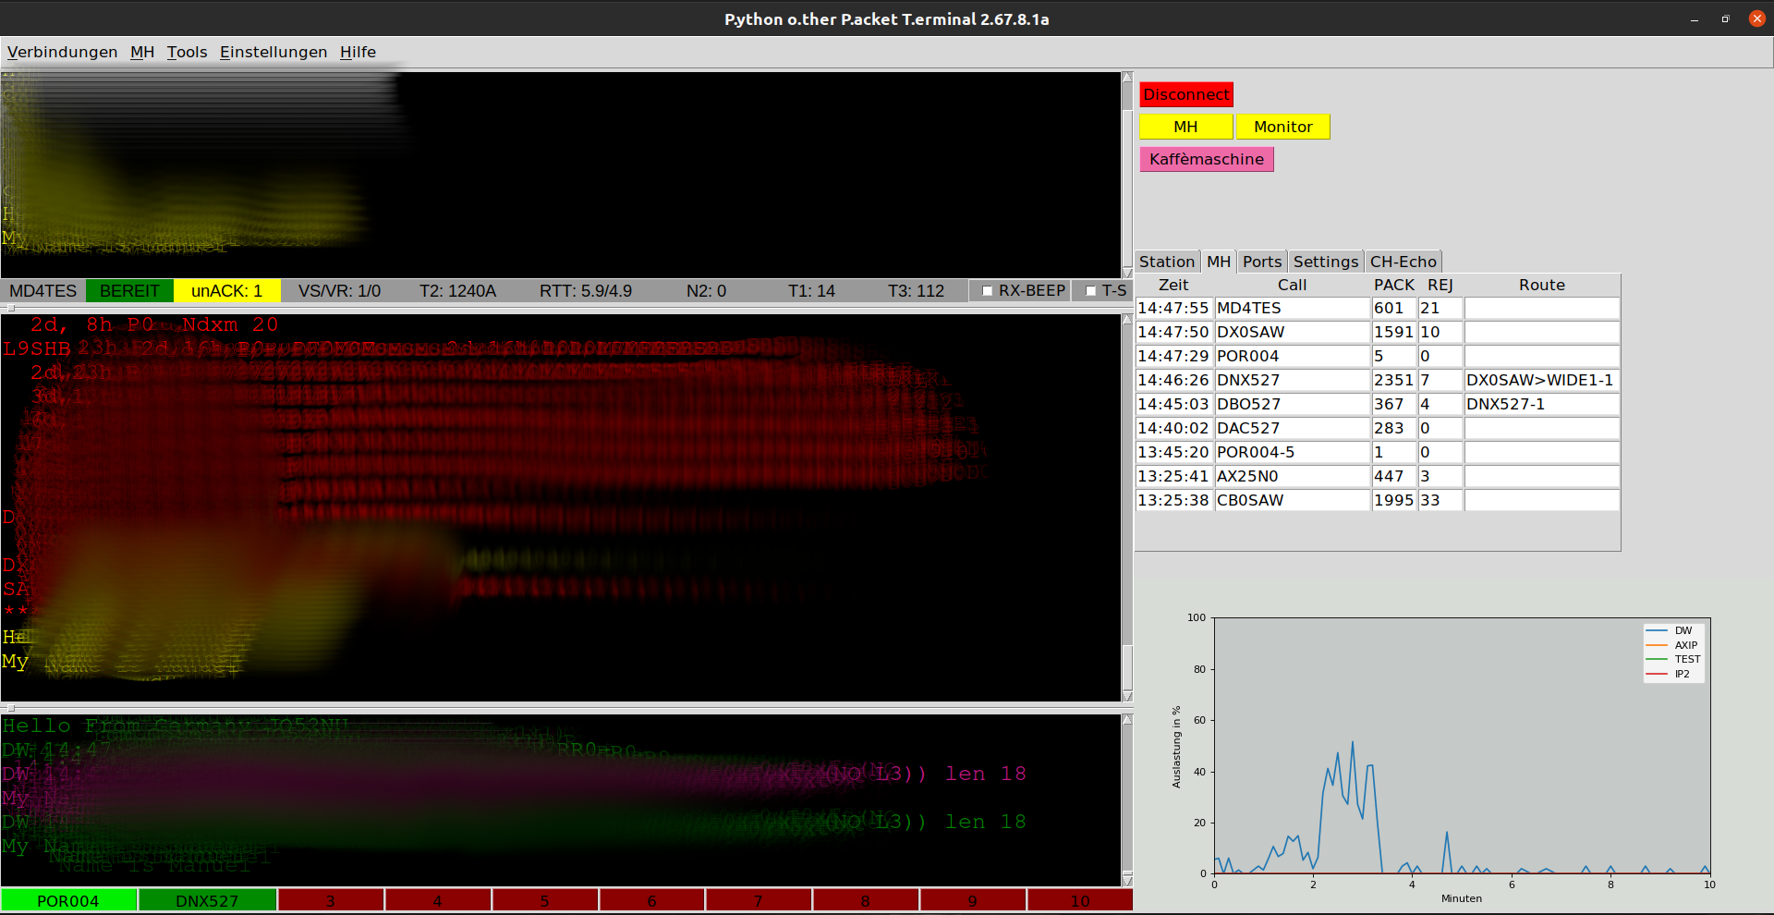Select channel 10 button
1774x915 pixels.
(1079, 901)
